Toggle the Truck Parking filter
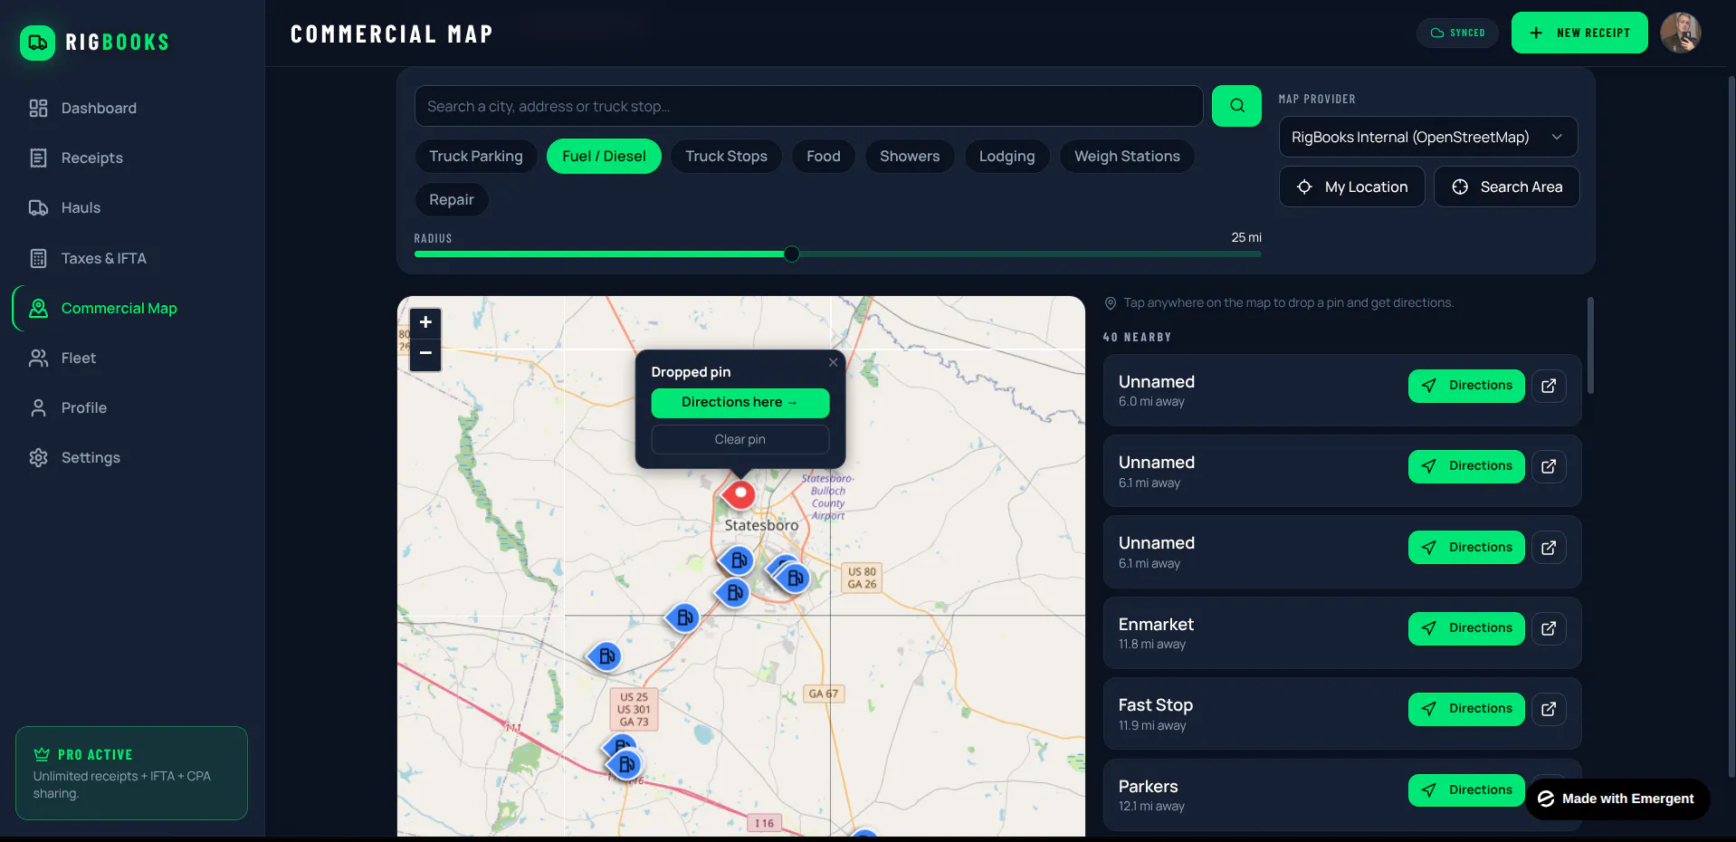 (x=476, y=156)
